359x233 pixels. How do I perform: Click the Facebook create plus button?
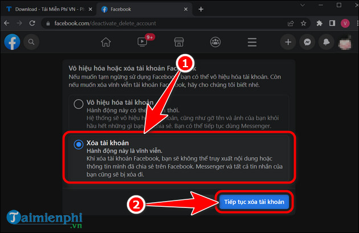pos(288,42)
